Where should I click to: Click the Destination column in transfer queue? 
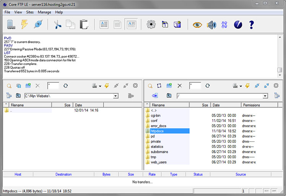tap(63, 174)
